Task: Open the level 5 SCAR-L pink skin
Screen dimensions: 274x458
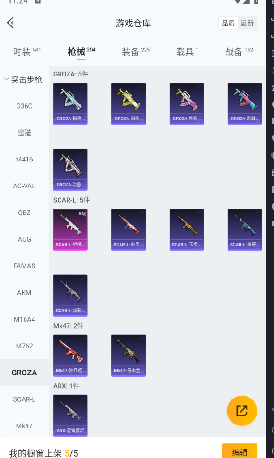Action: 70,229
